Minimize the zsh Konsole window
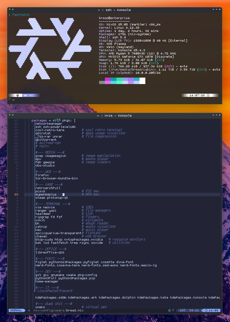 coord(213,9)
